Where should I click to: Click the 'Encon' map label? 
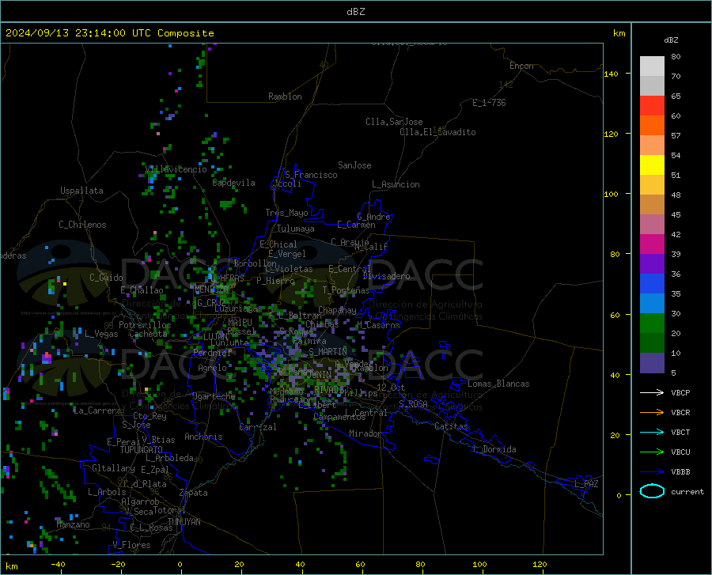click(521, 66)
